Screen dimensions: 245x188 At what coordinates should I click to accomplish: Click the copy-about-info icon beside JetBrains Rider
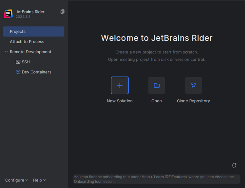pyautogui.click(x=62, y=12)
